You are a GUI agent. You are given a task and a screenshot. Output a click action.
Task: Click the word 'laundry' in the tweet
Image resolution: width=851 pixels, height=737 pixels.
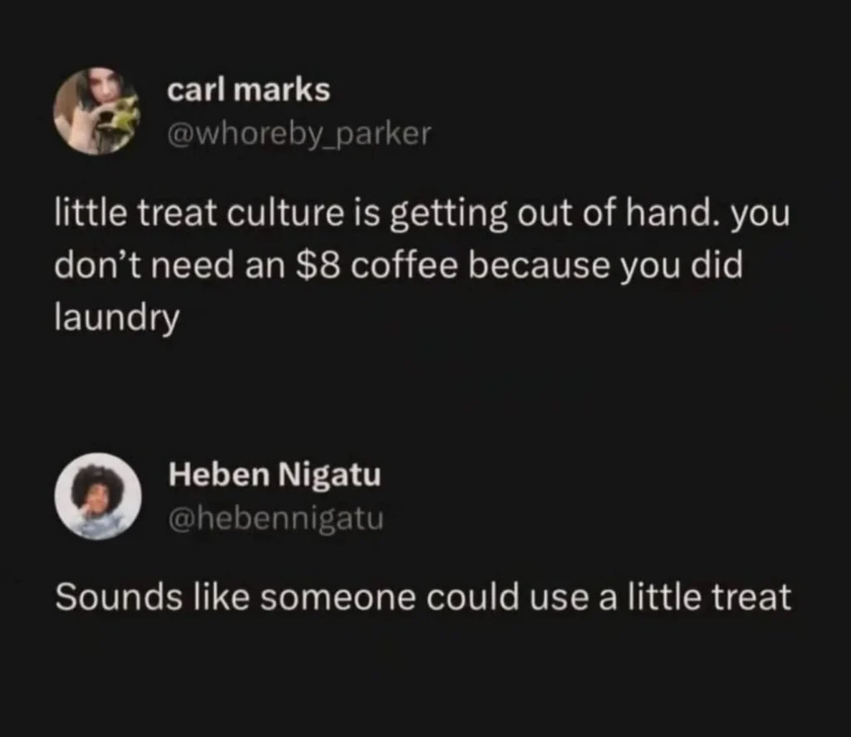pyautogui.click(x=116, y=318)
